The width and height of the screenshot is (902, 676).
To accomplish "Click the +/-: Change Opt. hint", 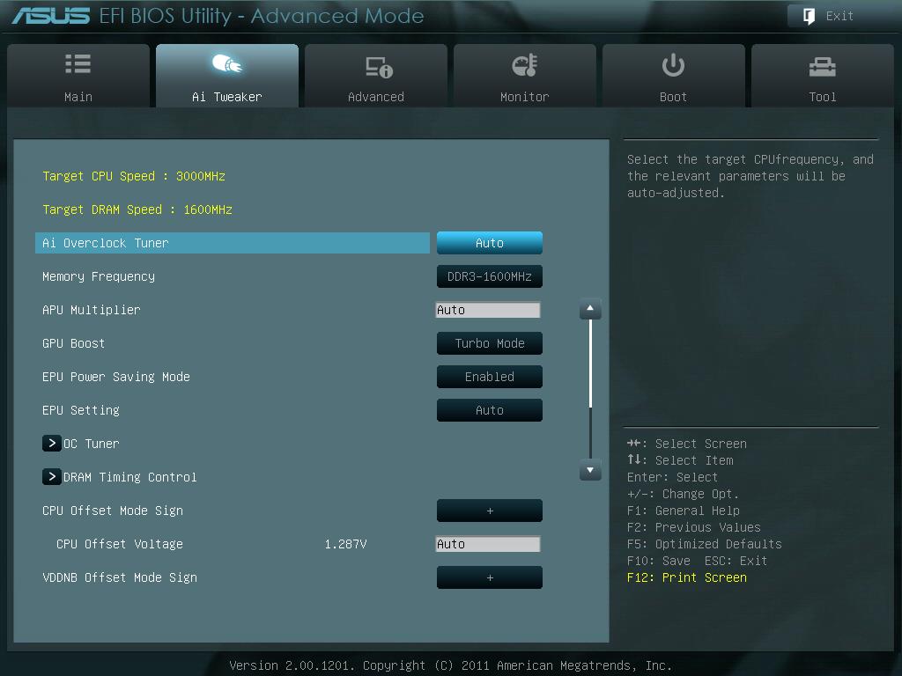I will (683, 494).
